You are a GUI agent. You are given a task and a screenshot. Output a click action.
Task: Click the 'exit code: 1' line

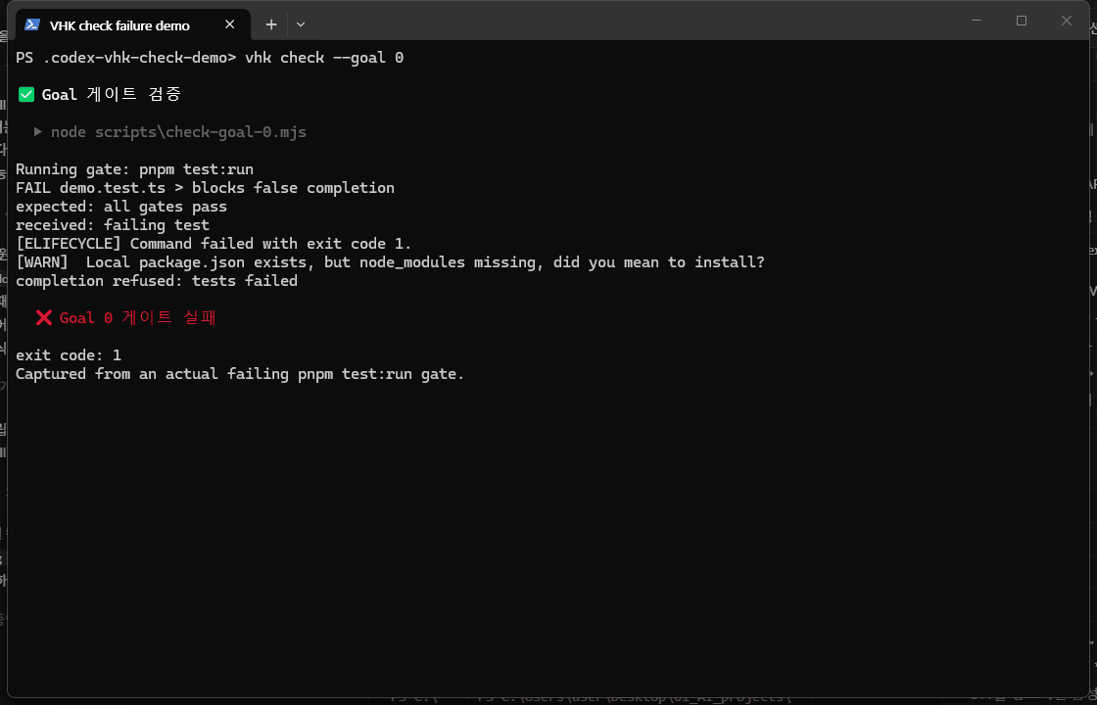[69, 355]
